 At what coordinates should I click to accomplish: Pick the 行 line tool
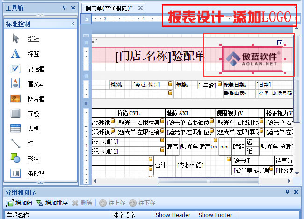click(30, 144)
